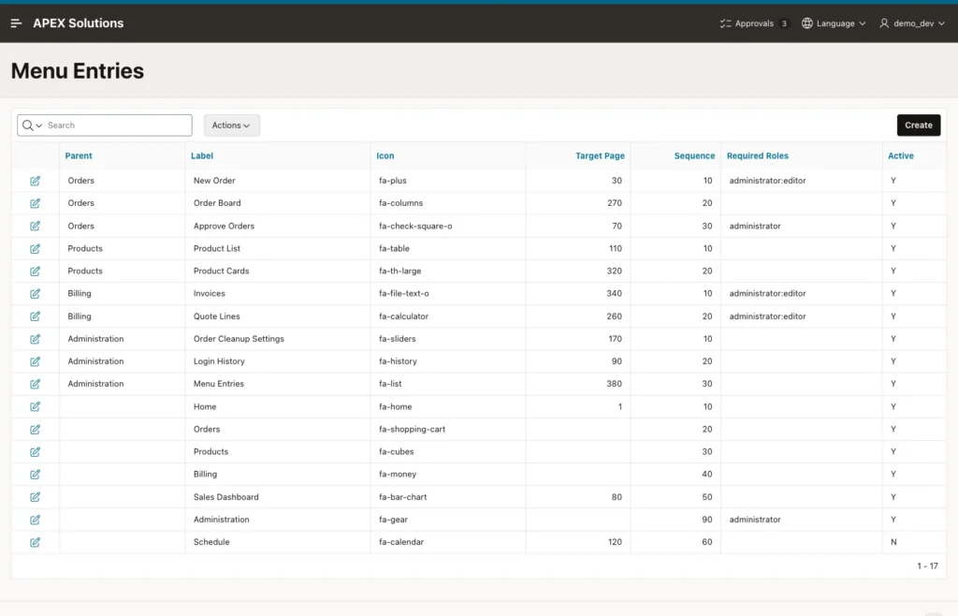Edit the New Order row
Image resolution: width=958 pixels, height=616 pixels.
coord(35,181)
